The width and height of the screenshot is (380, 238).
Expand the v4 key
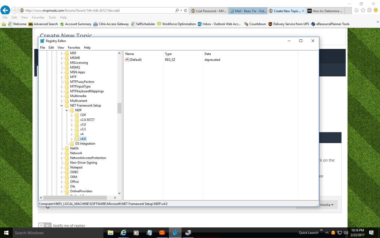tap(72, 134)
